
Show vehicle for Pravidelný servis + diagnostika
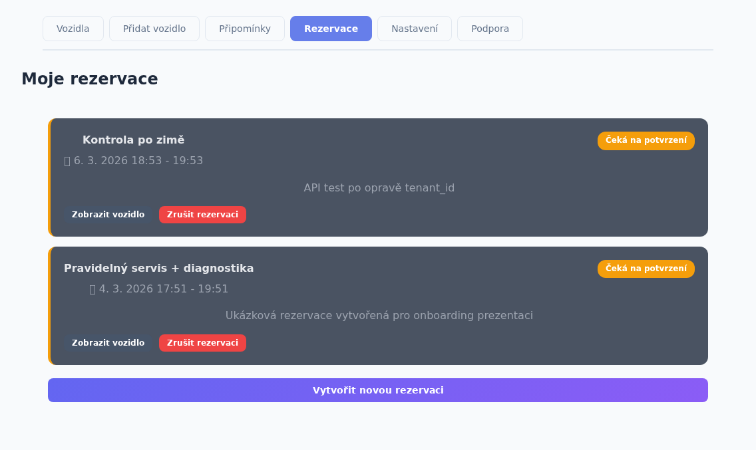[108, 342]
